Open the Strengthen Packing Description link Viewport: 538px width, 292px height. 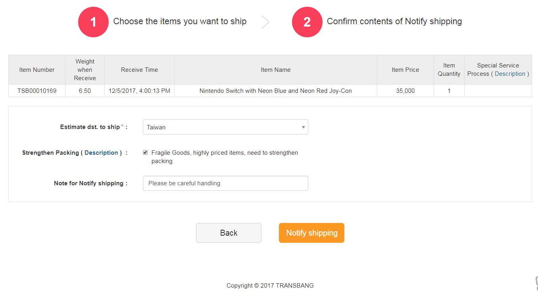101,153
